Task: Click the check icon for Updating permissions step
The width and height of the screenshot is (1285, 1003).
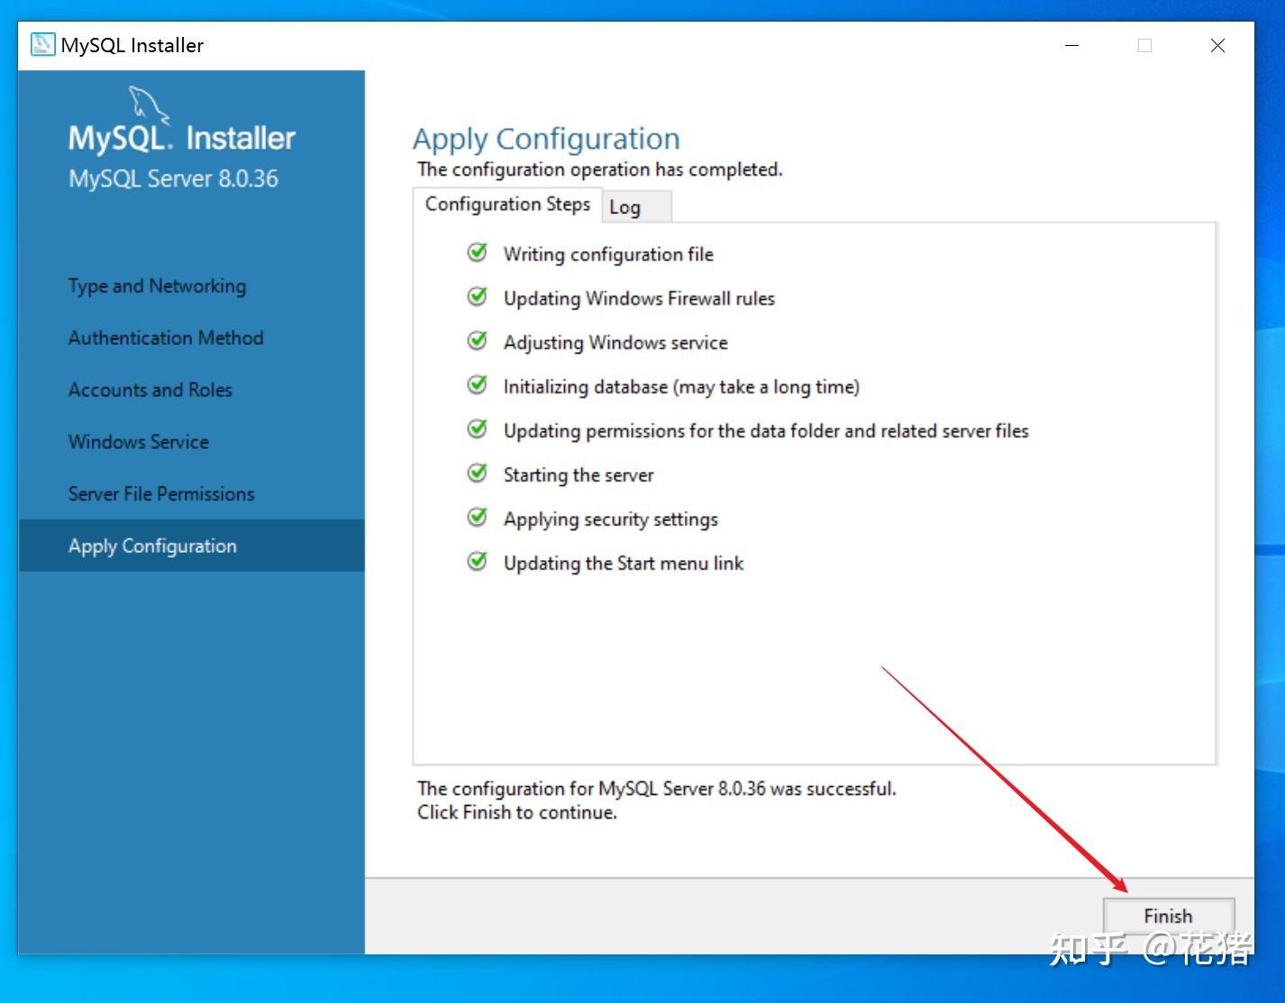Action: 478,429
